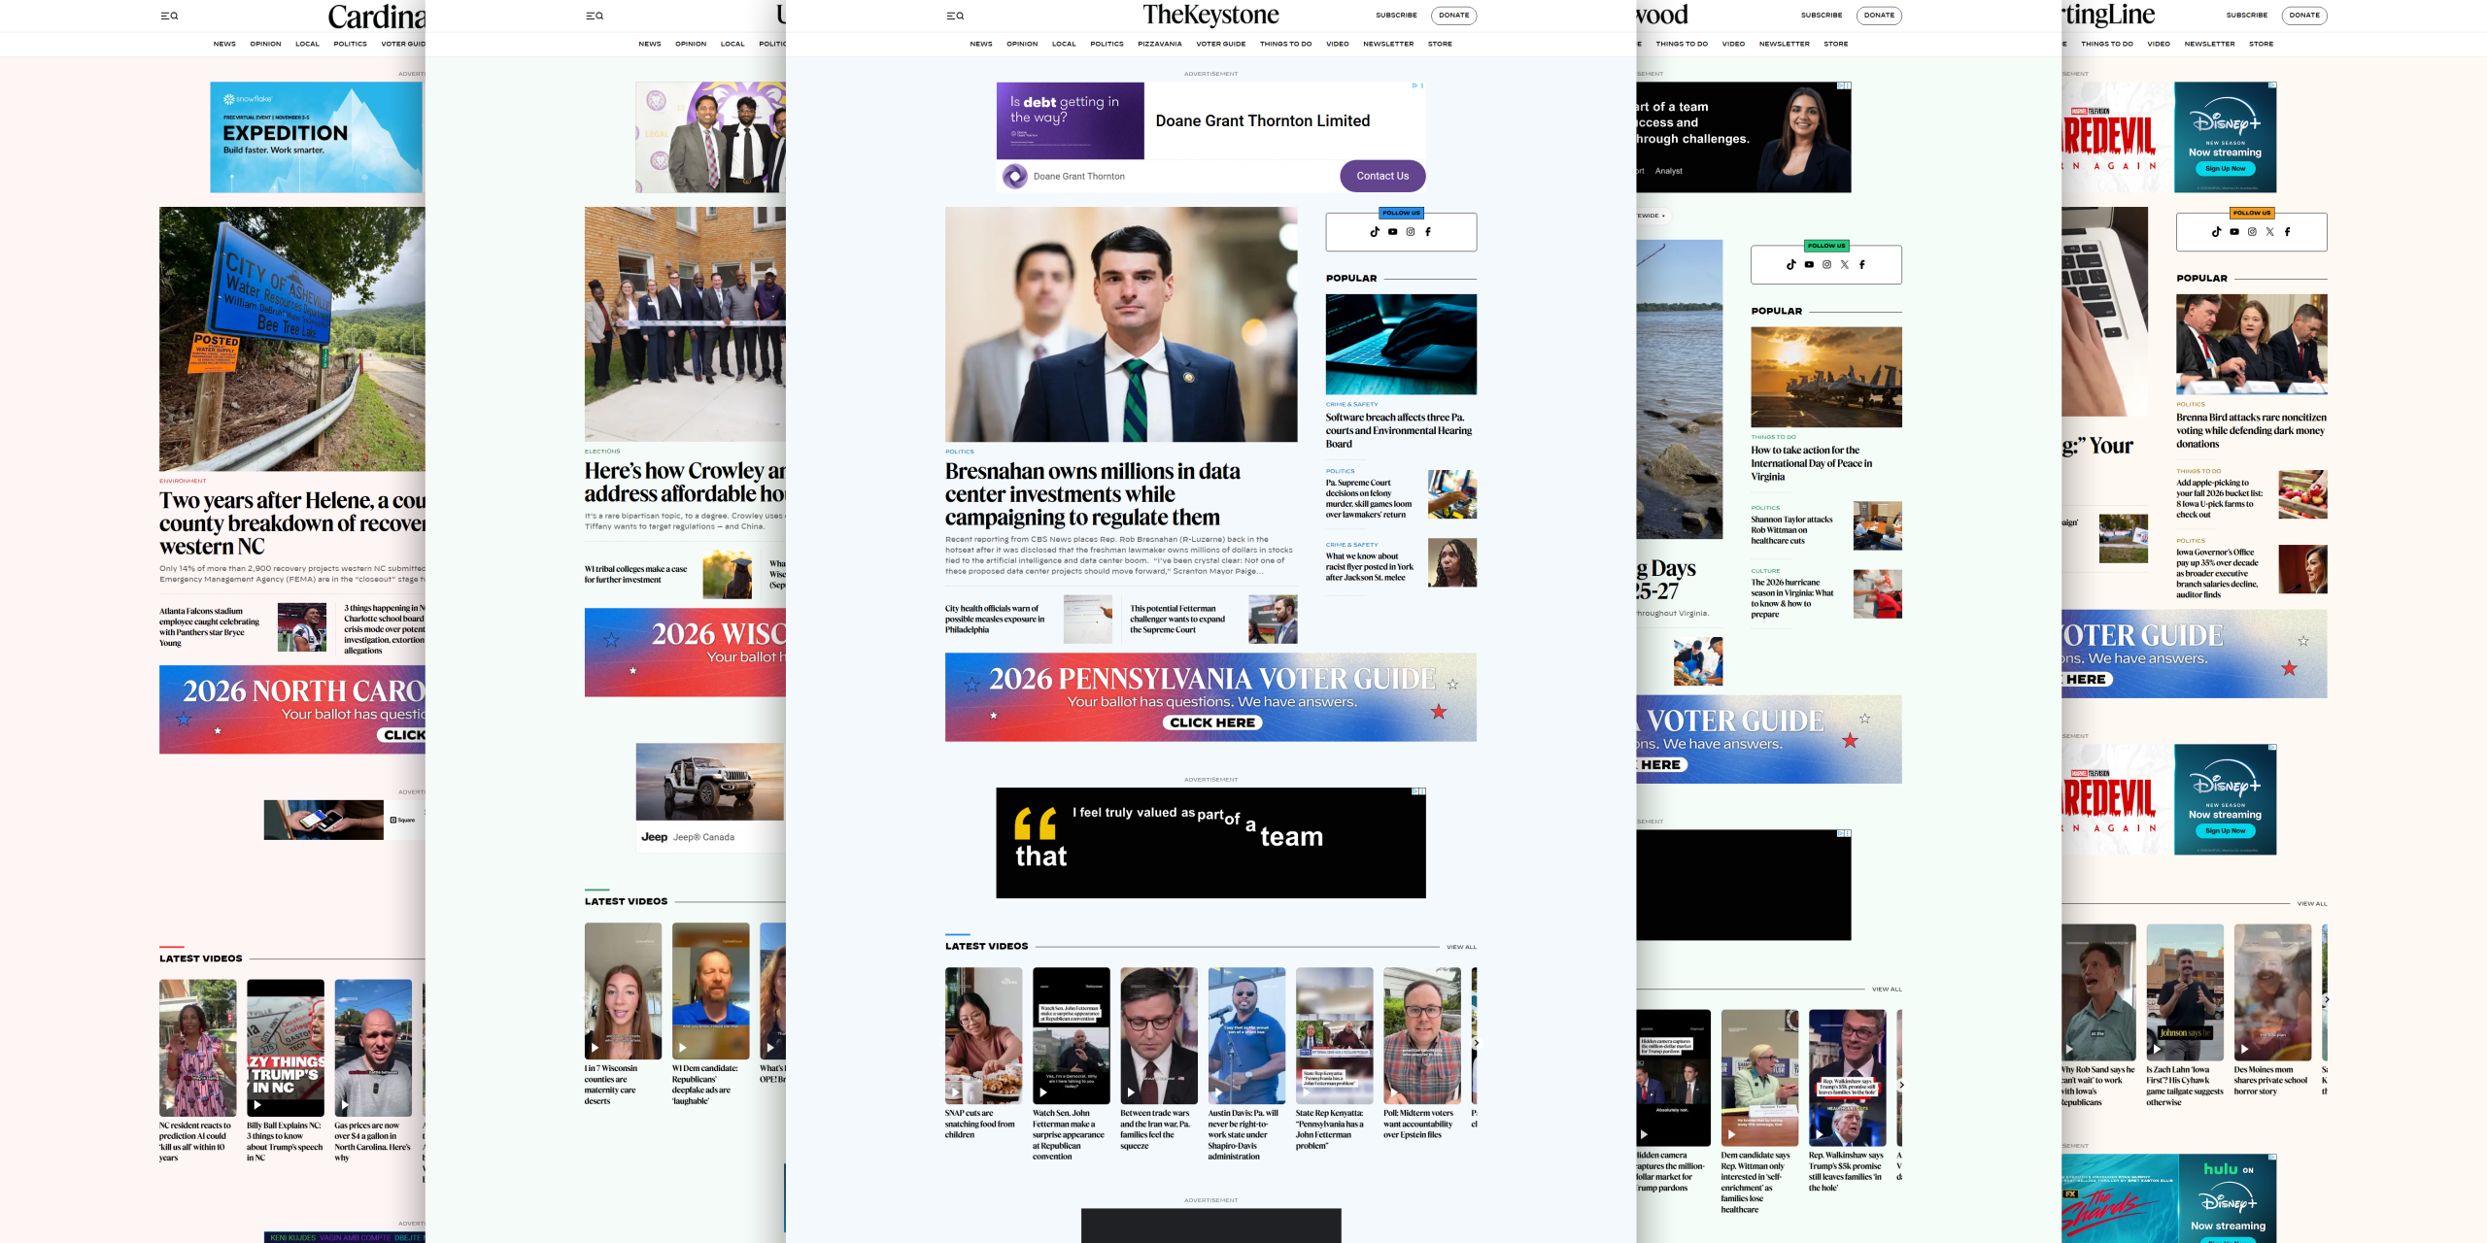Image resolution: width=2487 pixels, height=1243 pixels.
Task: Open TheKeystone menu and search icon
Action: coord(955,16)
